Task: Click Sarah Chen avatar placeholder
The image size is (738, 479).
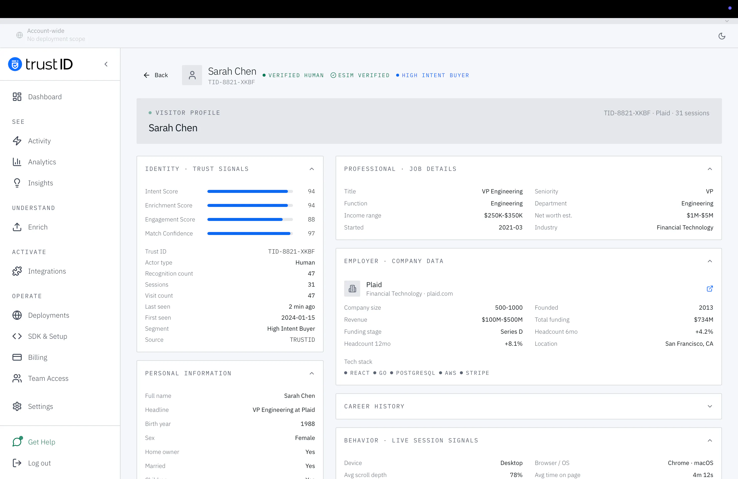Action: coord(192,75)
